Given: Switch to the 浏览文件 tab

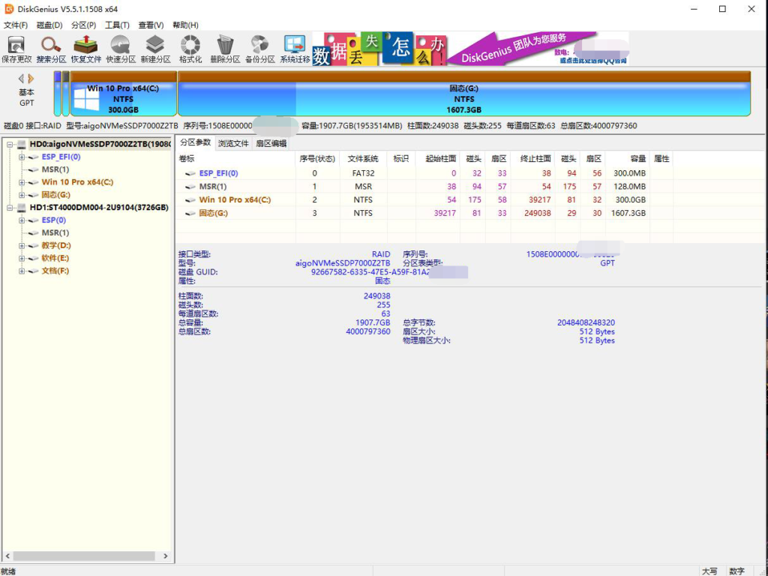Looking at the screenshot, I should [233, 143].
